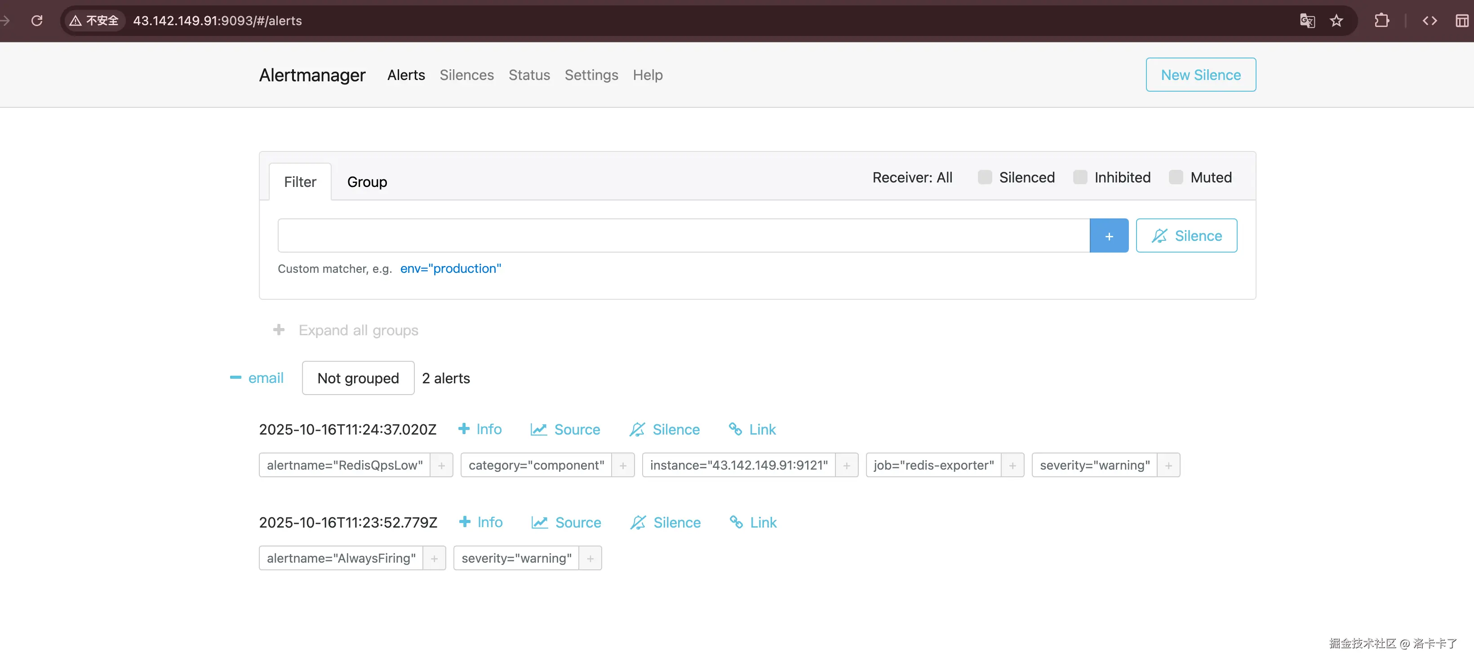Screen dimensions: 1474x666
Task: Toggle the Muted checkbox
Action: 1175,178
